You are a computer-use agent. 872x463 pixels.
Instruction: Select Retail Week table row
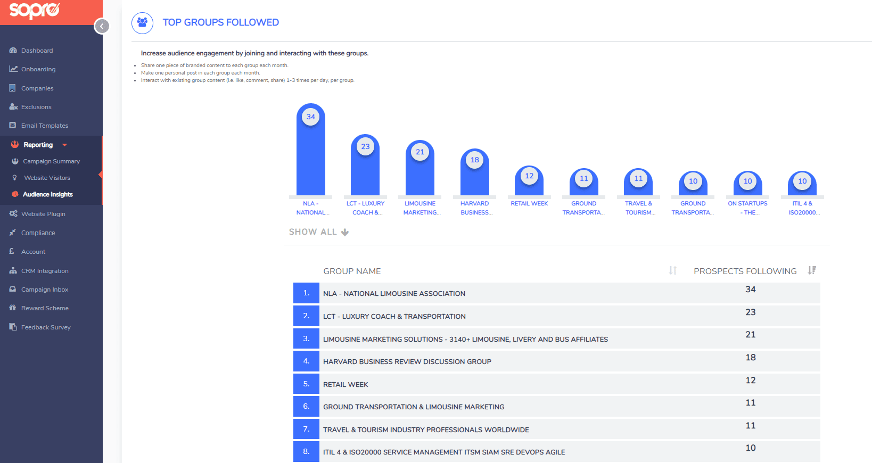[556, 384]
